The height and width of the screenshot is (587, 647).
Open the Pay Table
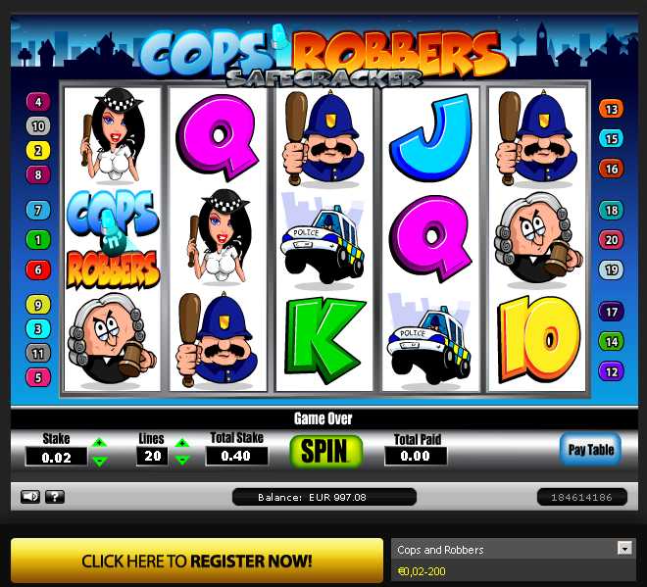pyautogui.click(x=590, y=449)
